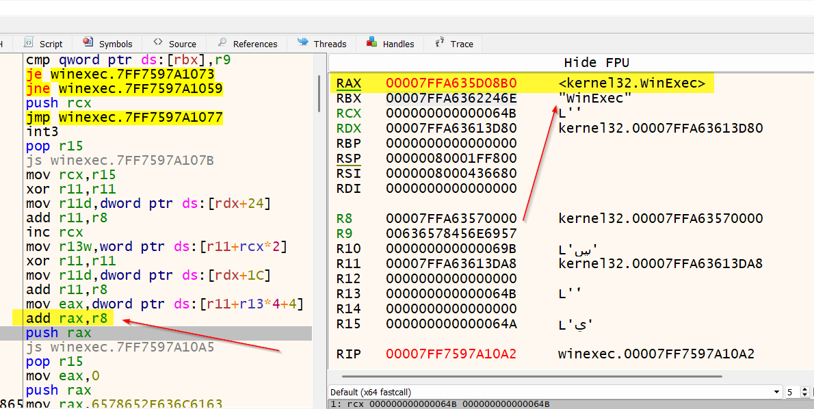Click the je winexec.7FF7597A1073 jump line

point(120,74)
